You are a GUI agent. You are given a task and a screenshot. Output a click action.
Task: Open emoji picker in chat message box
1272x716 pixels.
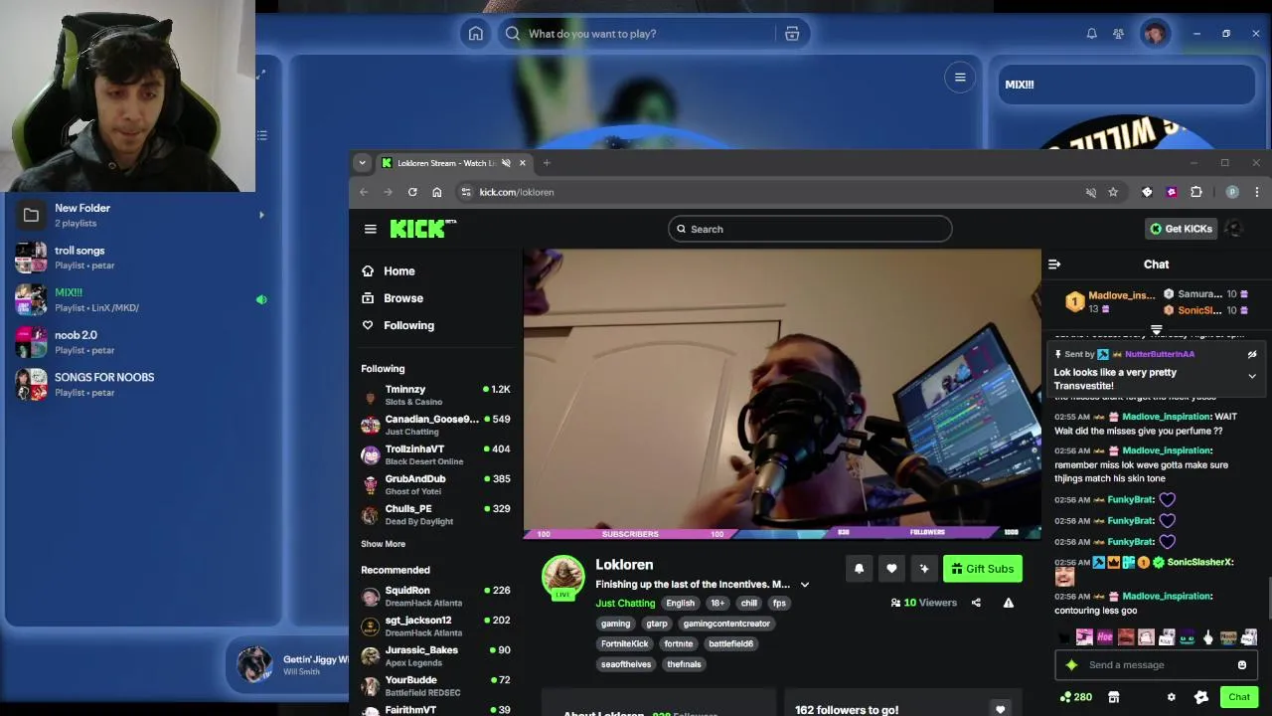click(x=1242, y=665)
